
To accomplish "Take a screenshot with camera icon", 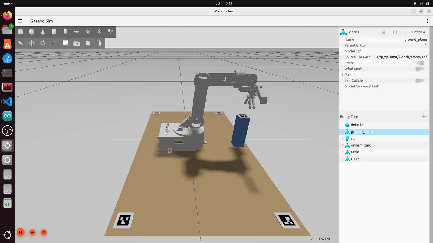I will (x=77, y=43).
